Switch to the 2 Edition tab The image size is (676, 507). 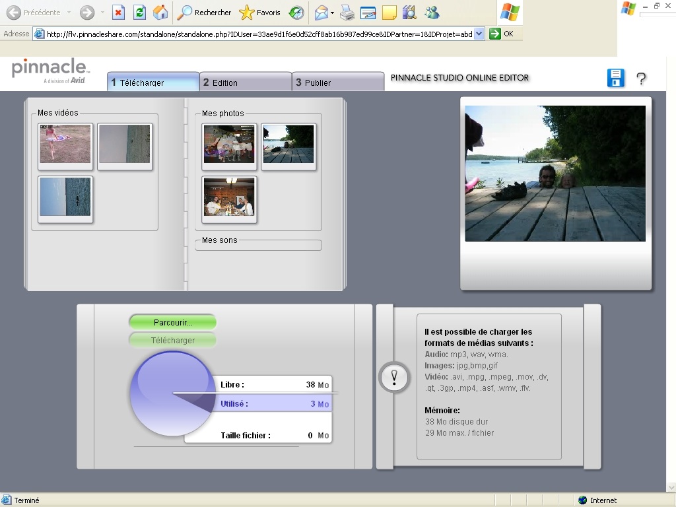point(245,82)
